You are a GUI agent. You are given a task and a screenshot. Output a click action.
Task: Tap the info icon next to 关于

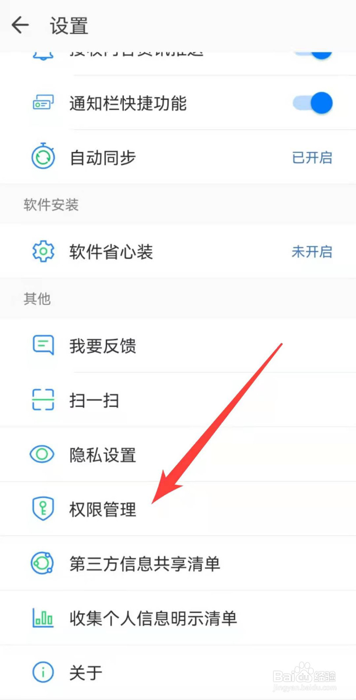pos(43,672)
